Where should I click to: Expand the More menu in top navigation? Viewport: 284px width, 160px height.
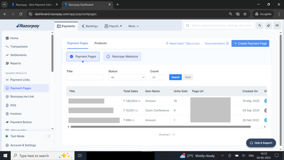tap(133, 26)
